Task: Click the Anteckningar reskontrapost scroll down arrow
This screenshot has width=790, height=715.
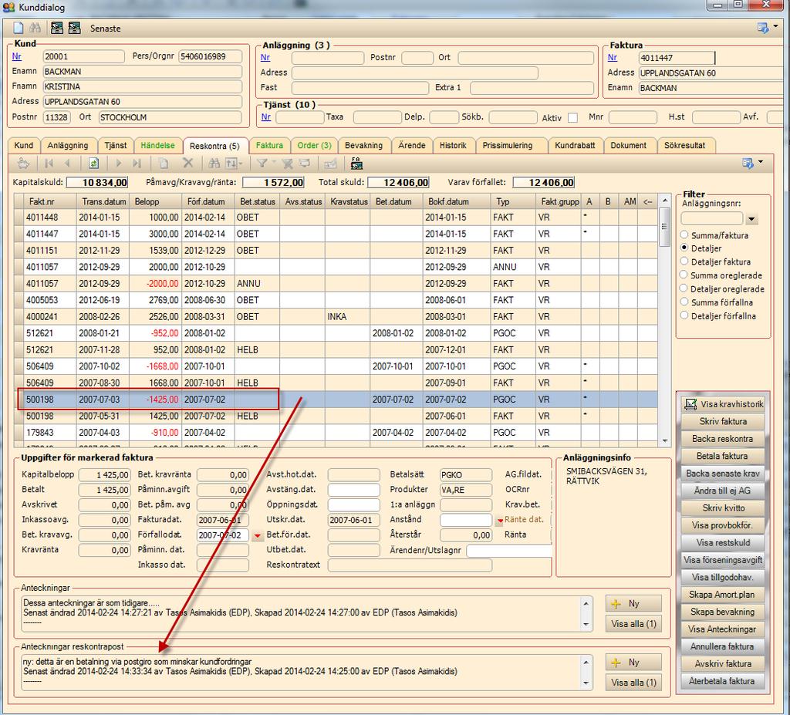Action: pyautogui.click(x=586, y=683)
